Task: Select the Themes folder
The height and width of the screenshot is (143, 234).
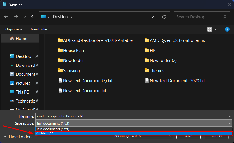Action: (x=155, y=71)
